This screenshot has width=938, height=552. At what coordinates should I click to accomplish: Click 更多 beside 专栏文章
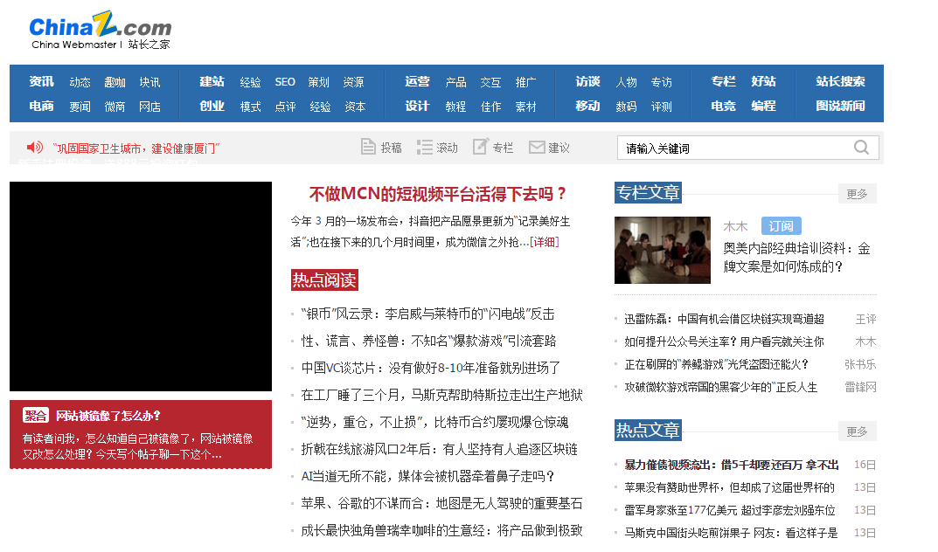(857, 193)
